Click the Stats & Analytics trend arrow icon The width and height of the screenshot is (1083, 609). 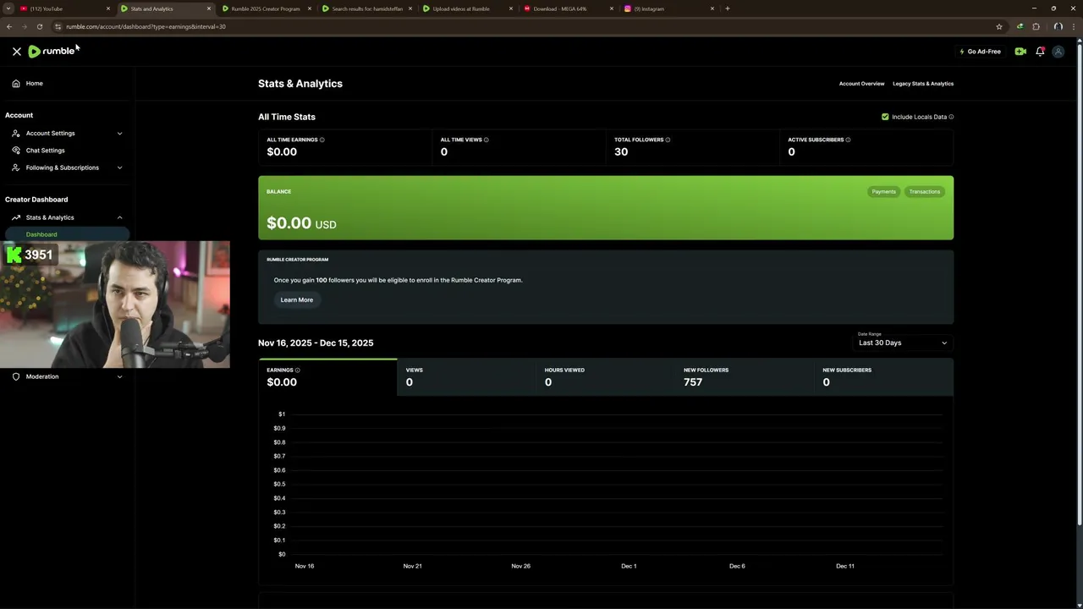pos(16,217)
